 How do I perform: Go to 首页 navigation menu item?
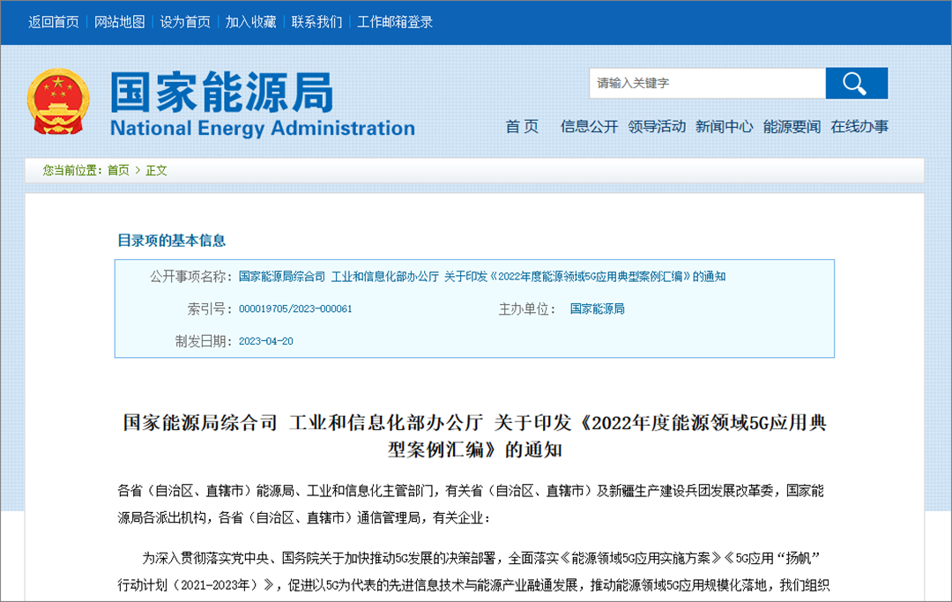coord(522,127)
